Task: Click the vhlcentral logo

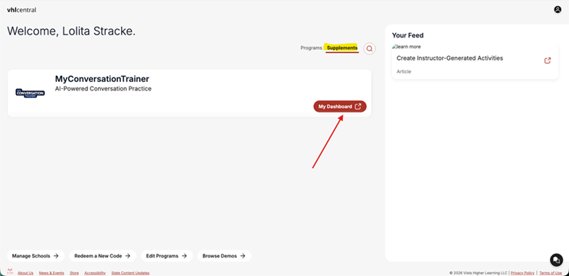Action: tap(21, 10)
